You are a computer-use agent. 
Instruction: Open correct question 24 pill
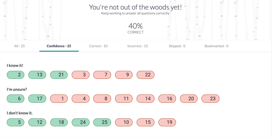81,123
